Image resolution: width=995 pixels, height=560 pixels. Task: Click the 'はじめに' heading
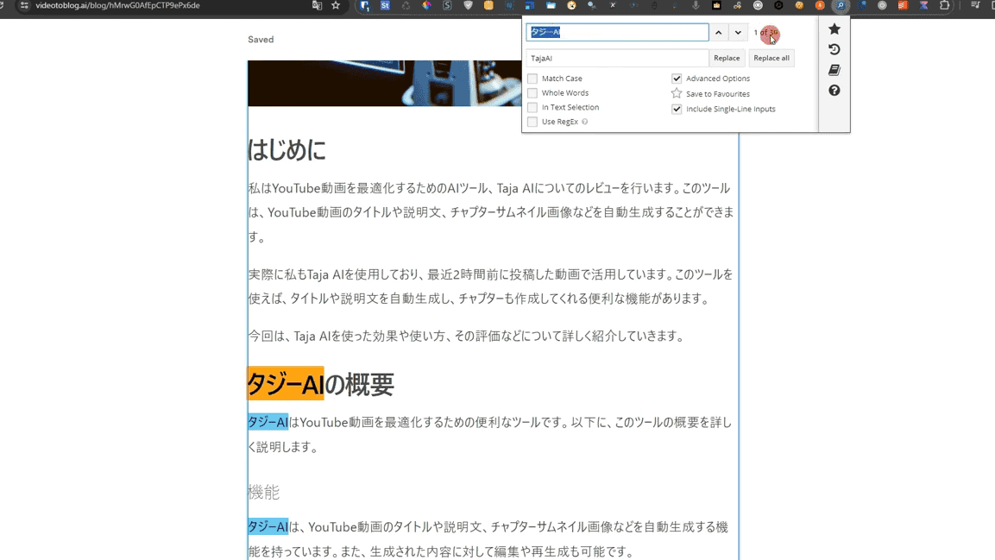(x=287, y=150)
